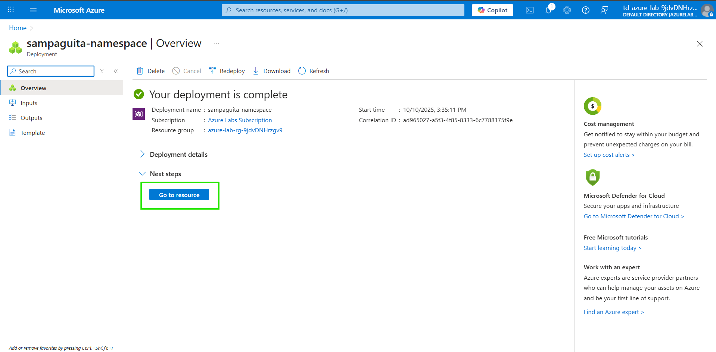Collapse the left sidebar menu
Viewport: 716px width, 352px height.
116,71
